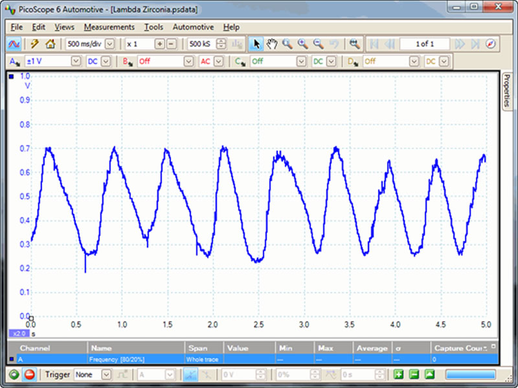Screen dimensions: 518x388
Task: Click the blue progress bar at bottom right
Action: pos(471,374)
